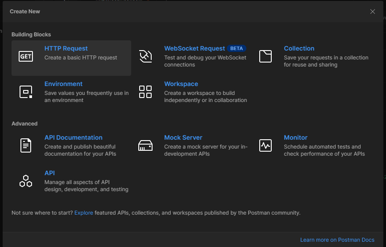Image resolution: width=386 pixels, height=247 pixels.
Task: Click 'Create a basic HTTP request' description
Action: 81,58
